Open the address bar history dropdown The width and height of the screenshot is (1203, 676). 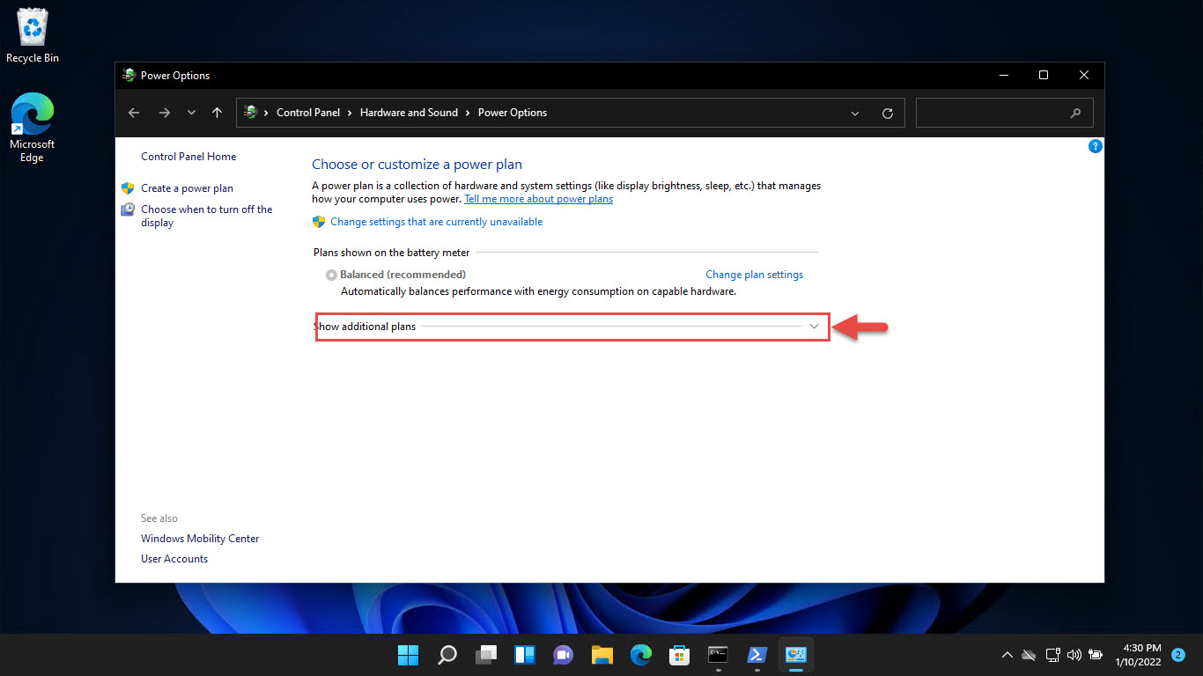[854, 113]
